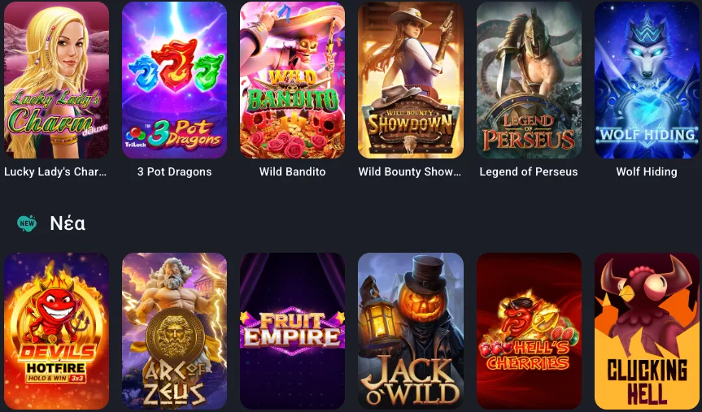Viewport: 702px width, 412px height.
Task: Select the Fruit Empire game tile
Action: click(x=292, y=331)
